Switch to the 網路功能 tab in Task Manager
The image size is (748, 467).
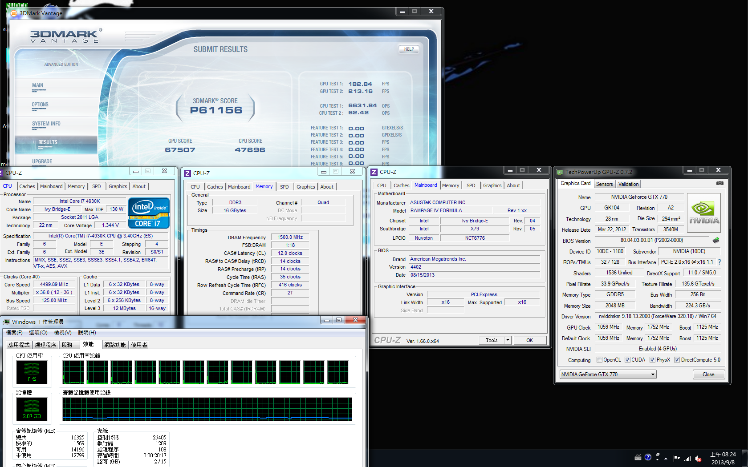115,345
